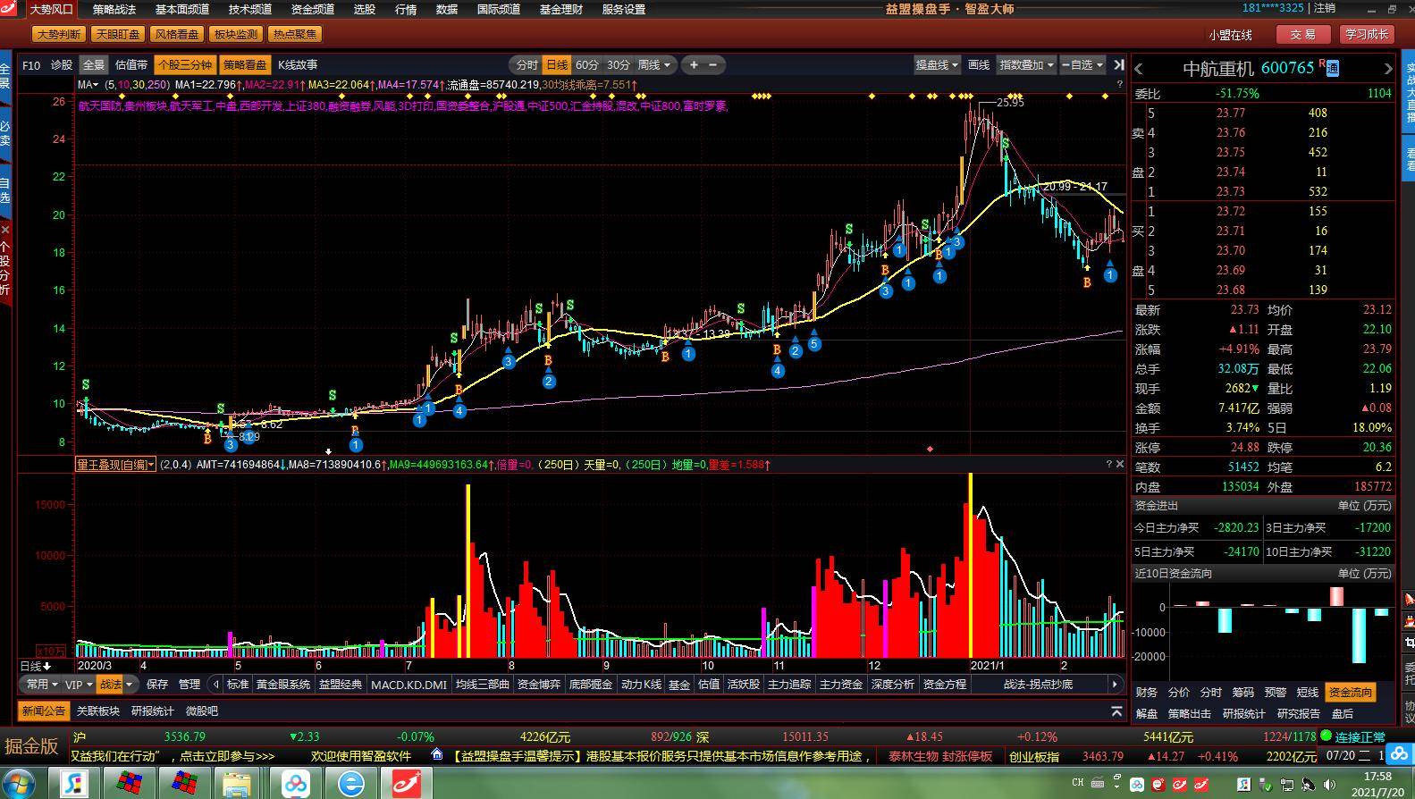This screenshot has height=799, width=1415.
Task: Open the red 益盟 app taskbar icon
Action: click(x=407, y=784)
